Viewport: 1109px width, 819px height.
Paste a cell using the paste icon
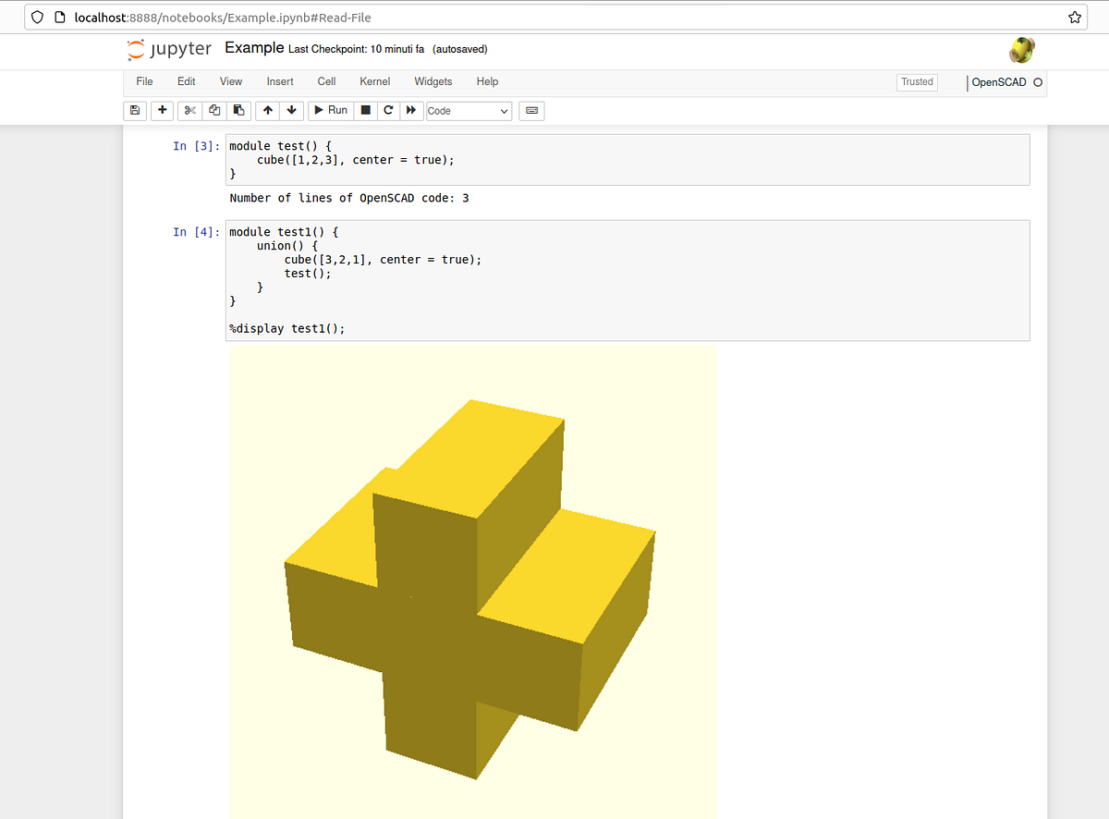pyautogui.click(x=238, y=110)
